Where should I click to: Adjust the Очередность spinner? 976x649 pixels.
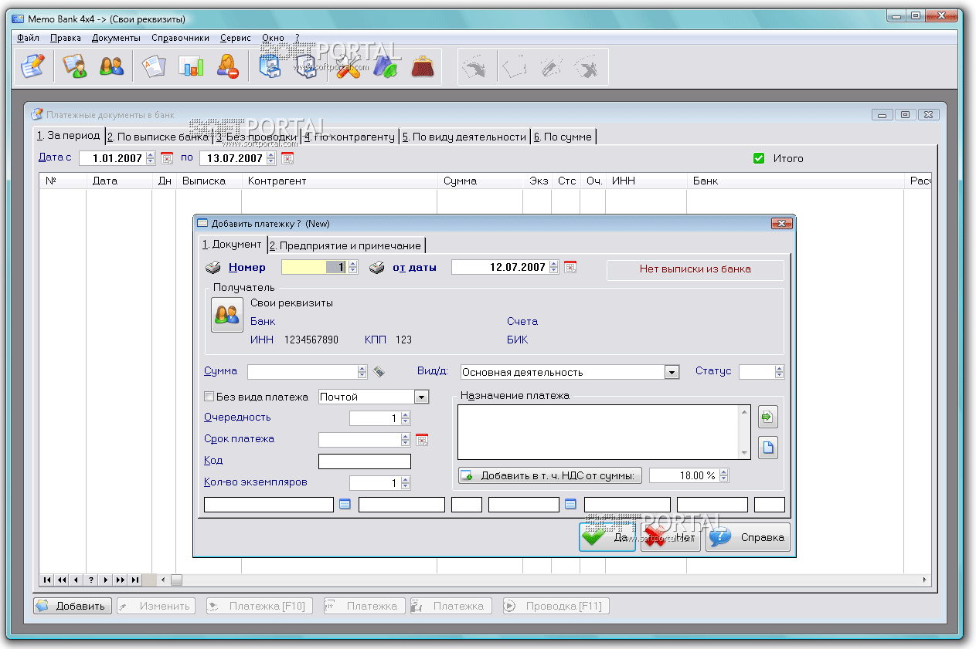(406, 418)
